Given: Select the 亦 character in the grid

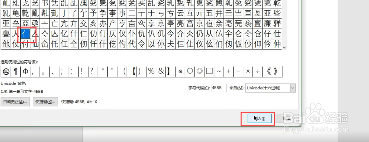Looking at the screenshot, I should pos(103,24).
